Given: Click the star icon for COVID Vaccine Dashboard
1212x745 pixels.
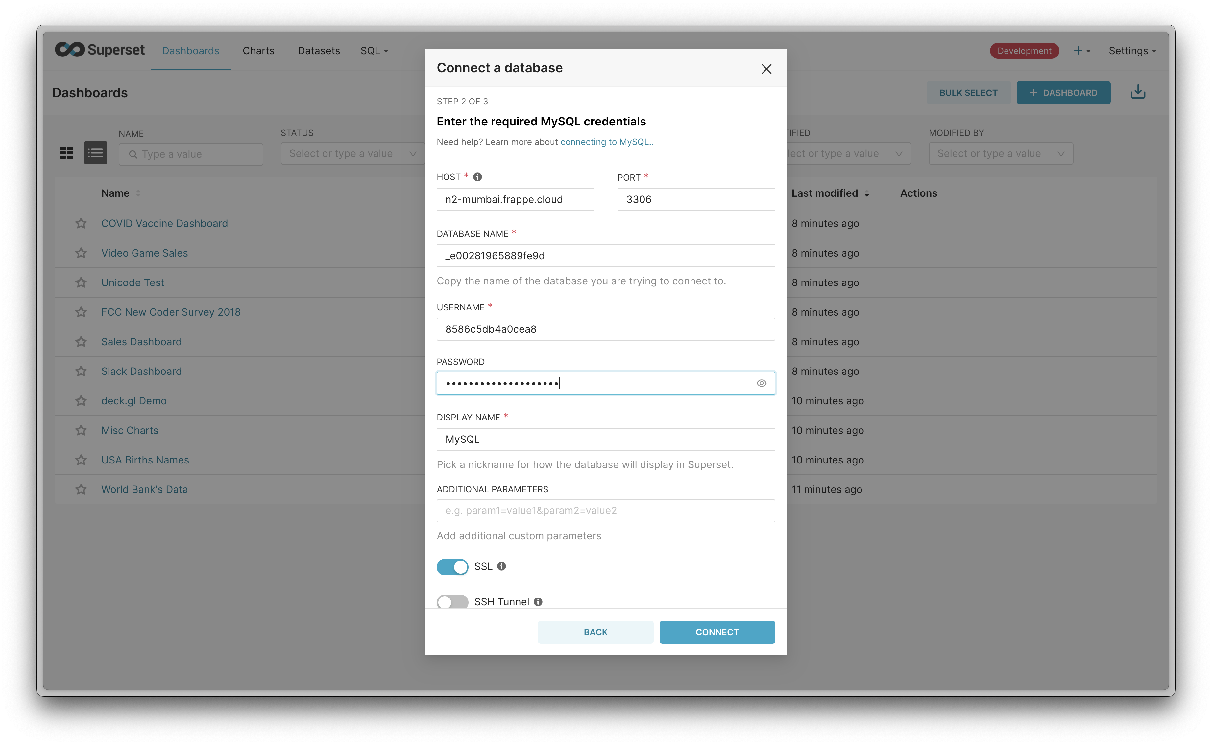Looking at the screenshot, I should pos(81,223).
